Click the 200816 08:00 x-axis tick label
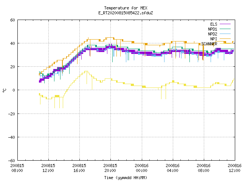 (x=204, y=168)
